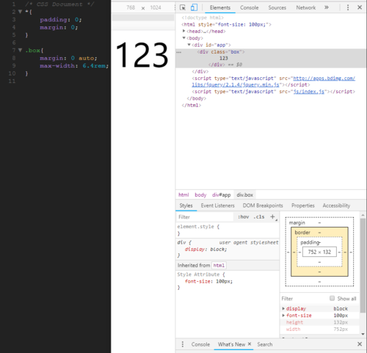Expand the computed display property
The height and width of the screenshot is (353, 367).
point(283,308)
